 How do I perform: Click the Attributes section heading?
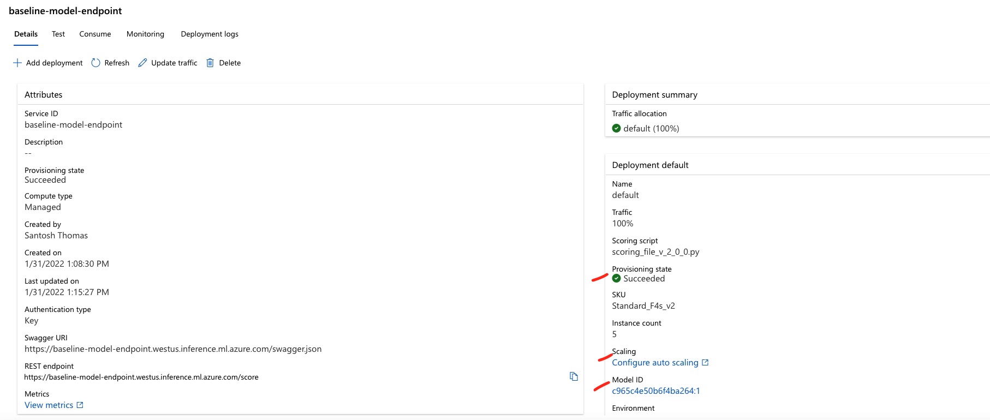click(x=44, y=94)
